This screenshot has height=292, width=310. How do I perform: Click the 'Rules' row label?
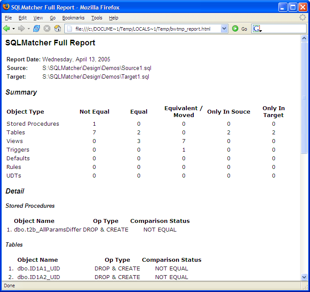[14, 167]
